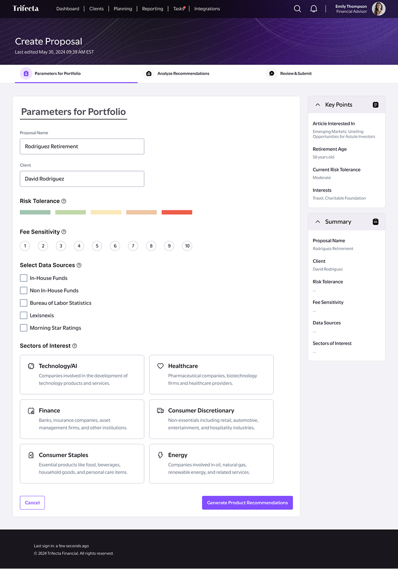
Task: Check the In-House Funds checkbox
Action: (23, 278)
